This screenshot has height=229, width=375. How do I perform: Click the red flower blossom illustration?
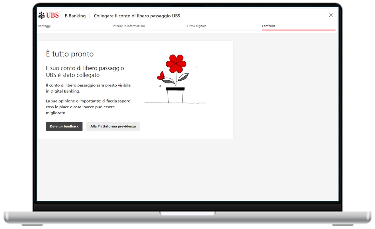176,64
